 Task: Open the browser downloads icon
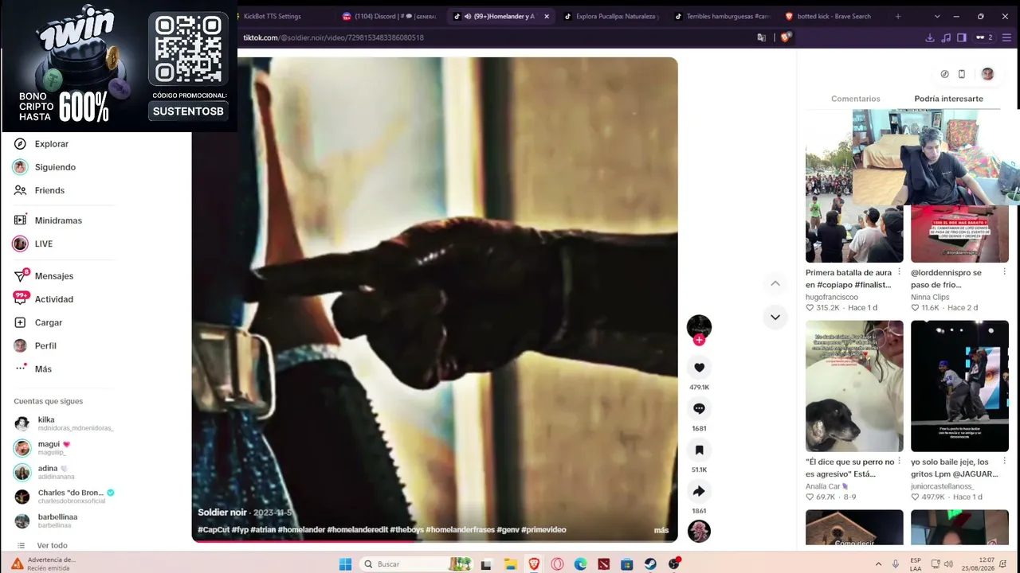click(930, 37)
